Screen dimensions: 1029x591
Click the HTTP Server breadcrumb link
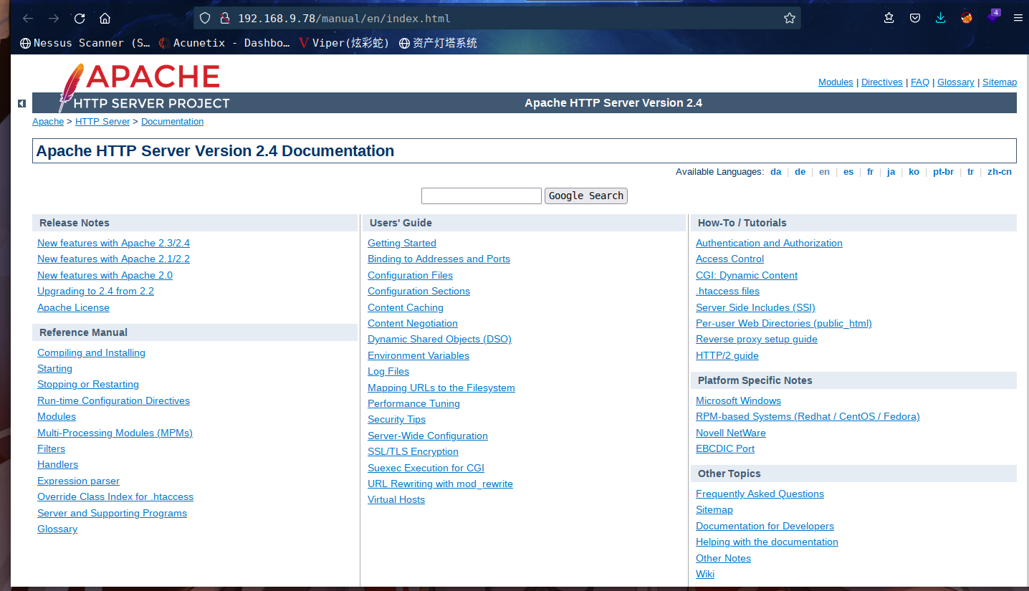coord(102,122)
